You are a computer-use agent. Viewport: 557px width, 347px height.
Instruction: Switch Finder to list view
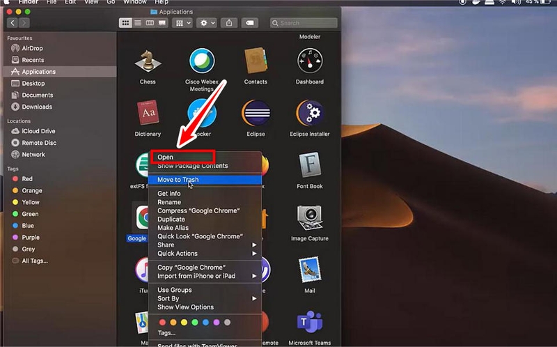pyautogui.click(x=137, y=23)
